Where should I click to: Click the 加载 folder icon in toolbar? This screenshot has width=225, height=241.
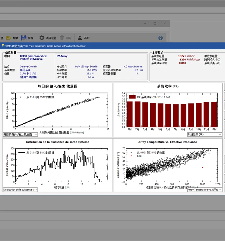8,38
